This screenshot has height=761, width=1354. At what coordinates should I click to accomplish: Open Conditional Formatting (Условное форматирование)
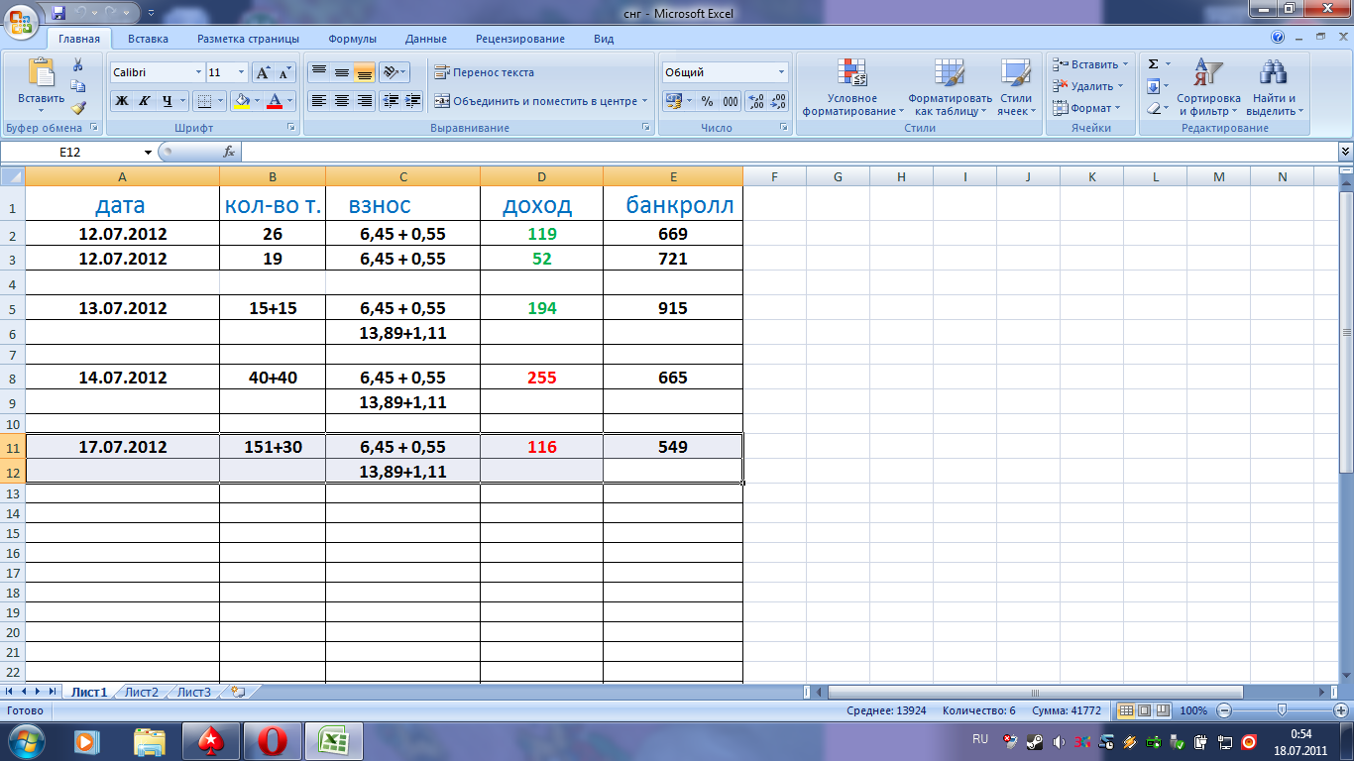tap(851, 87)
